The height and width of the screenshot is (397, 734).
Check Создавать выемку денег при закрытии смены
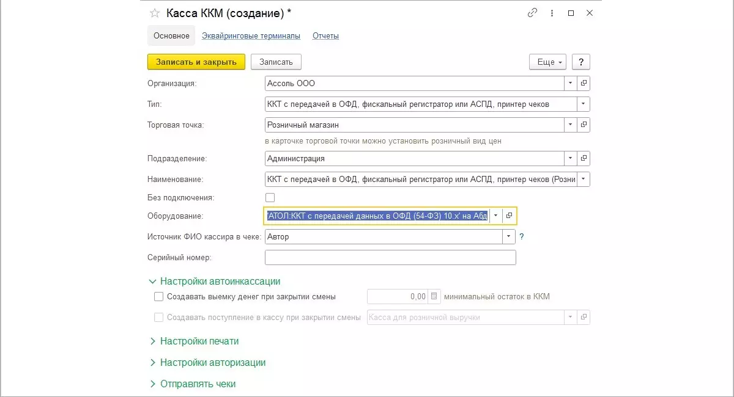pyautogui.click(x=159, y=297)
